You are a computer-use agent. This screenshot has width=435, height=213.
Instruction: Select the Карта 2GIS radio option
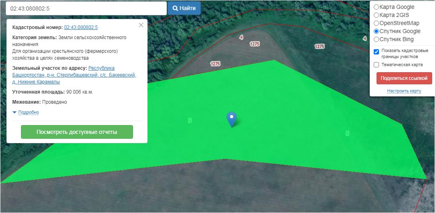[376, 15]
